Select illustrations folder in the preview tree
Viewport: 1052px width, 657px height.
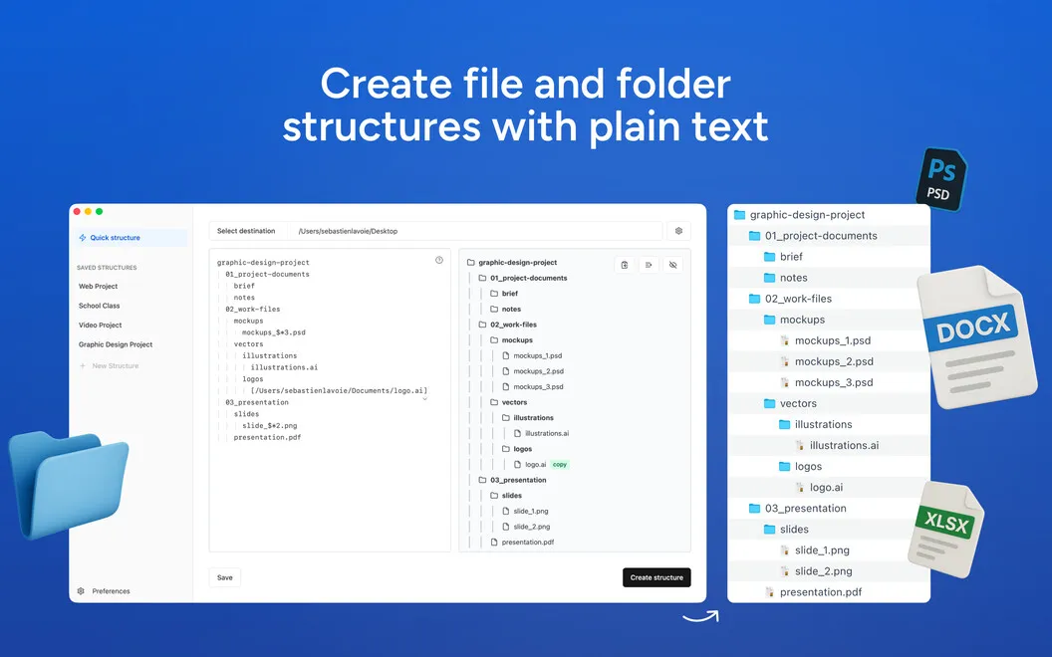pyautogui.click(x=533, y=418)
